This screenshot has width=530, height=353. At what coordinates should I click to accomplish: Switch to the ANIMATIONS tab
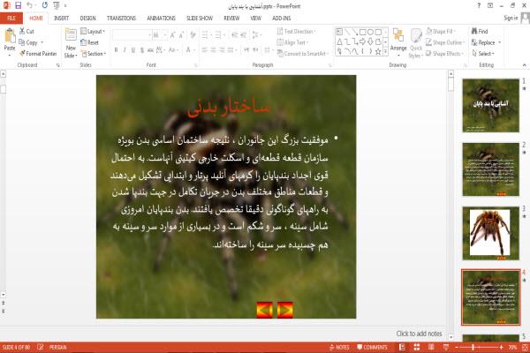coord(161,19)
